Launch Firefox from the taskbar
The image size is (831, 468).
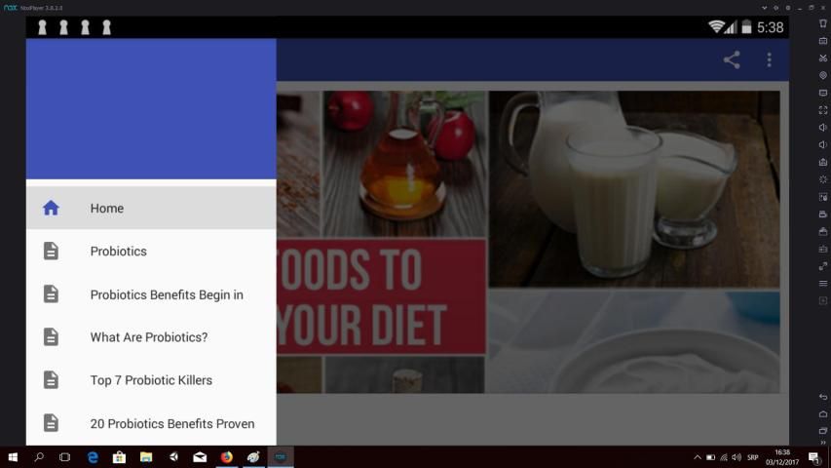(226, 456)
